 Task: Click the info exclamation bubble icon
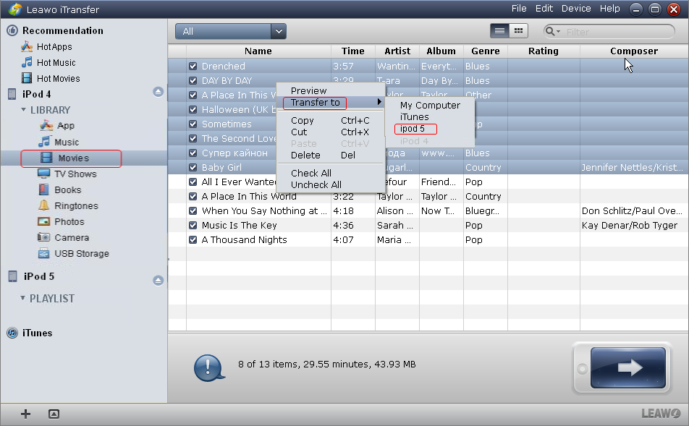pyautogui.click(x=208, y=367)
